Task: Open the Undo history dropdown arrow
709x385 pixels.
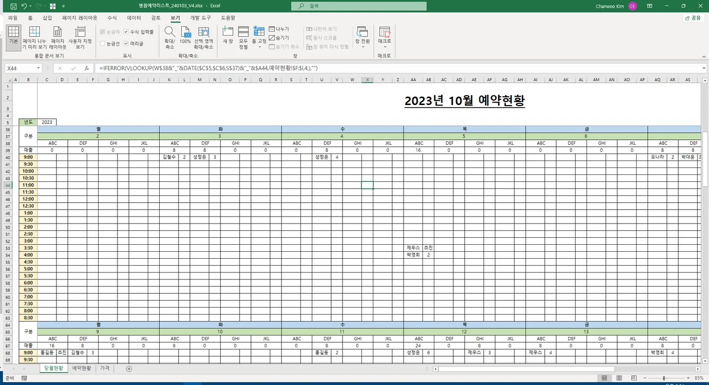Action: tap(31, 6)
